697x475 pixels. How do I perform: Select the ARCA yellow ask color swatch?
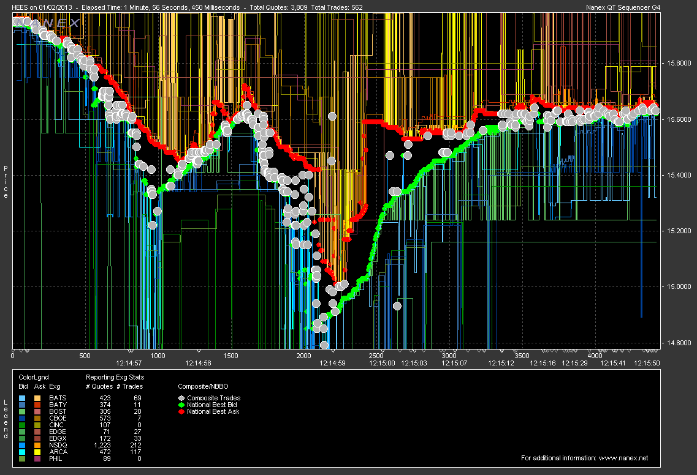click(x=39, y=452)
